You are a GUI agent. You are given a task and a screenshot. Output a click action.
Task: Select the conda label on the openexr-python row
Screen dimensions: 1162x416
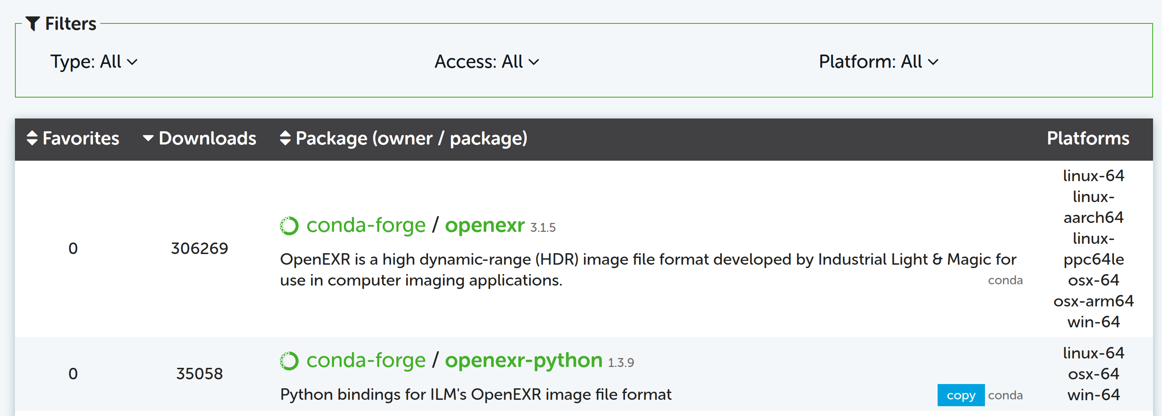(1005, 395)
